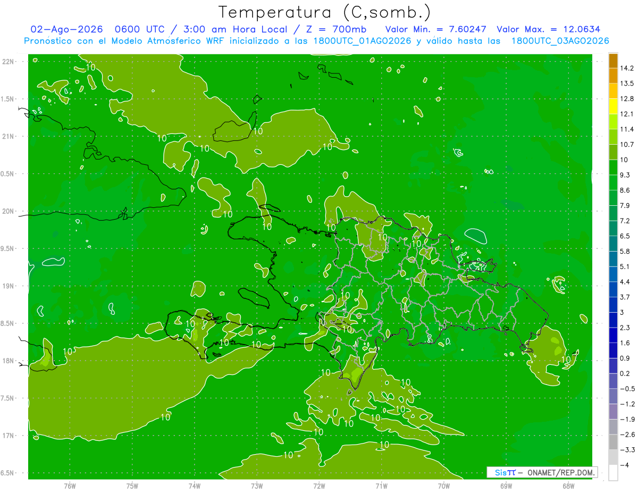Screen dimensions: 638x493
Task: Click the "7.9" color scale value
Action: tap(625, 206)
